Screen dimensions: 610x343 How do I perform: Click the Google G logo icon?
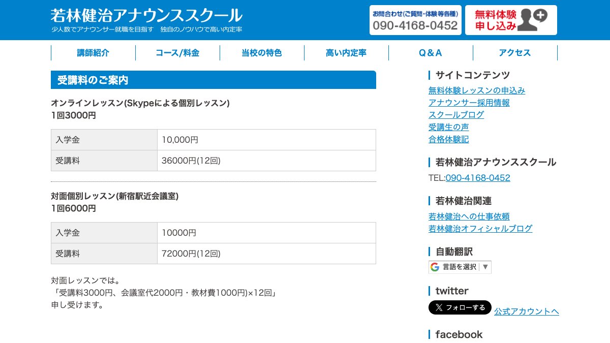click(x=435, y=267)
